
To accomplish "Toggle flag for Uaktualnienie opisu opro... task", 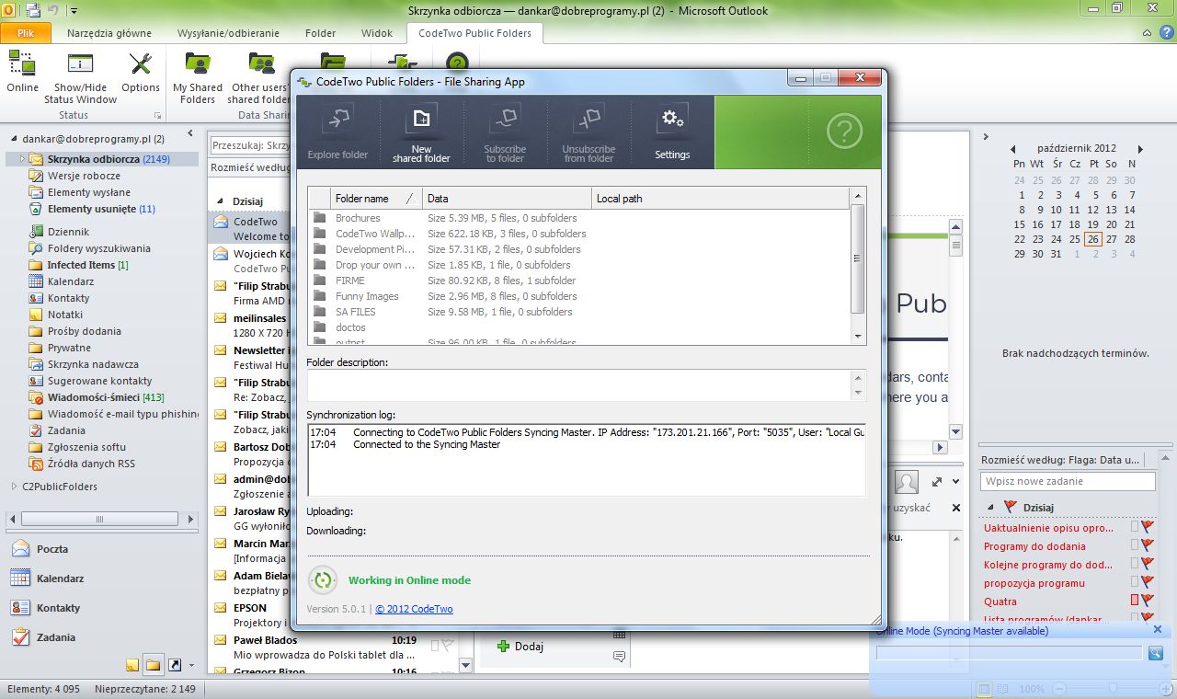I will pyautogui.click(x=1148, y=528).
